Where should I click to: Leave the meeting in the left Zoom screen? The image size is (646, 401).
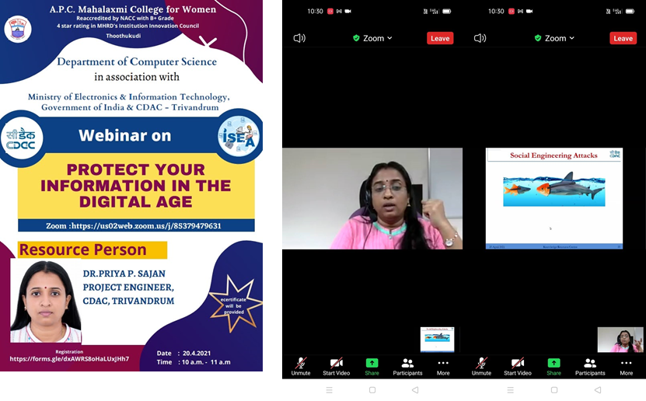click(x=440, y=38)
